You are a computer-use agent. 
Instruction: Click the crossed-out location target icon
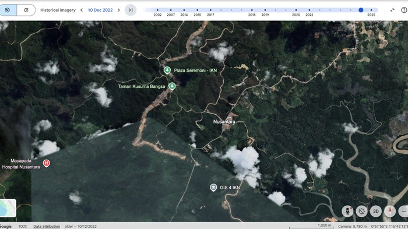pyautogui.click(x=362, y=211)
